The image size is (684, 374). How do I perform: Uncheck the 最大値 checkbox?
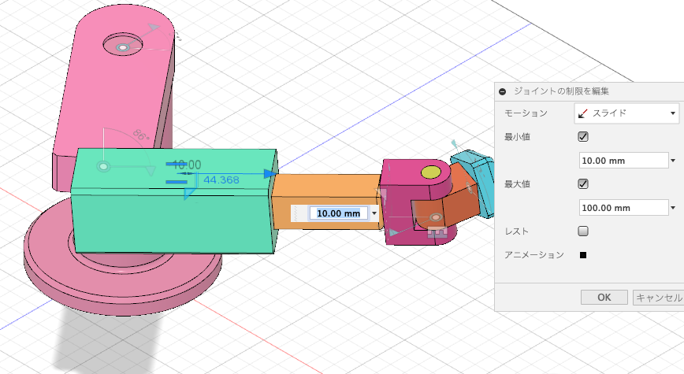[x=583, y=184]
